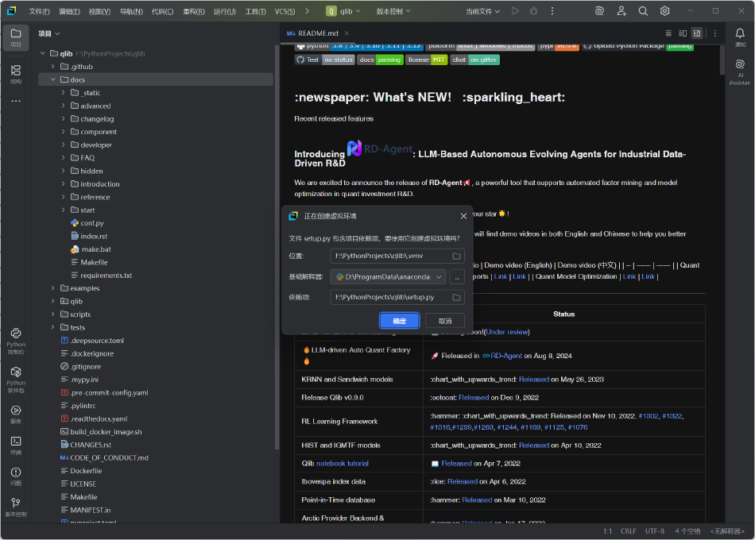Close the README.md editor tab
The width and height of the screenshot is (755, 540).
point(347,33)
